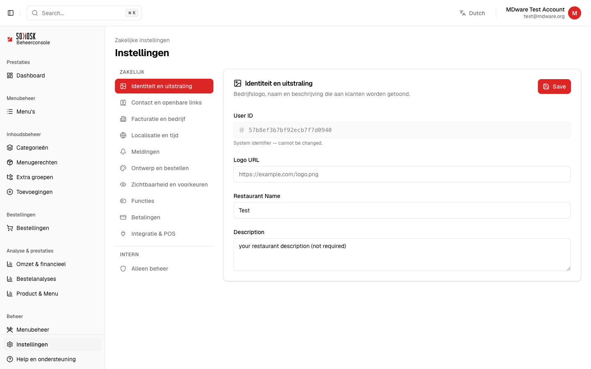Click the Integratie plug icon

point(123,234)
